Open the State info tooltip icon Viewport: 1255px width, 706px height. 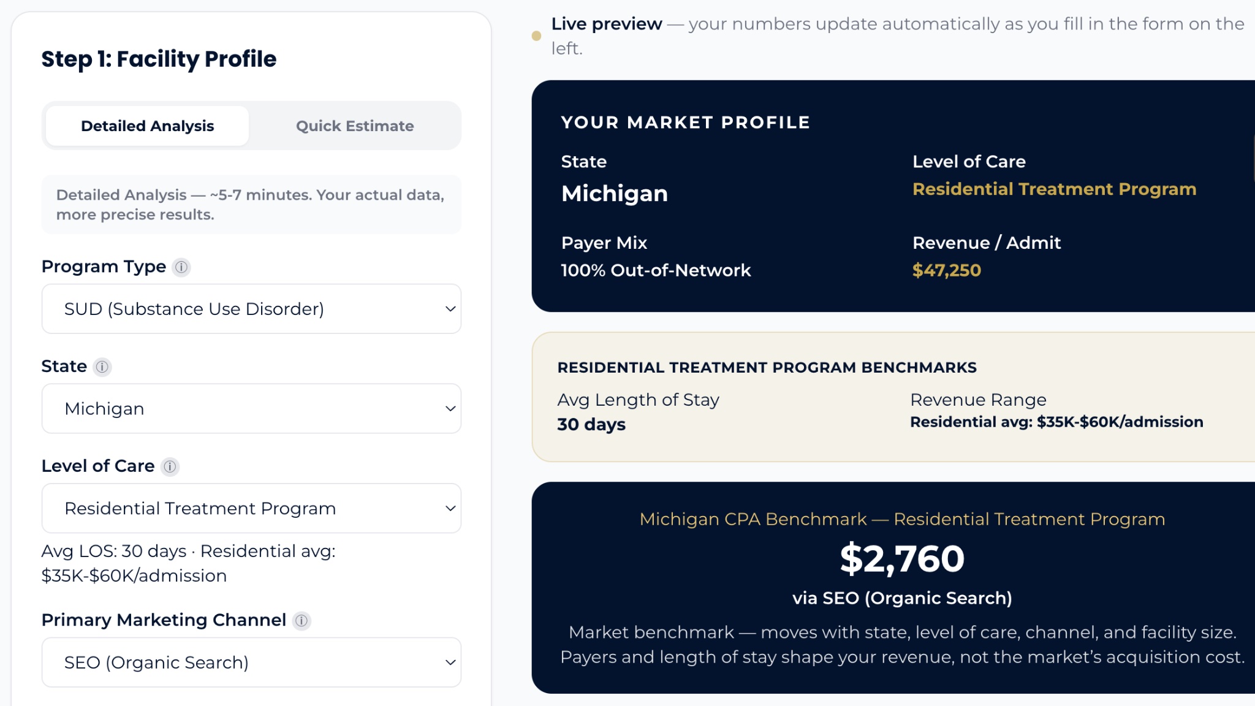[x=102, y=367]
